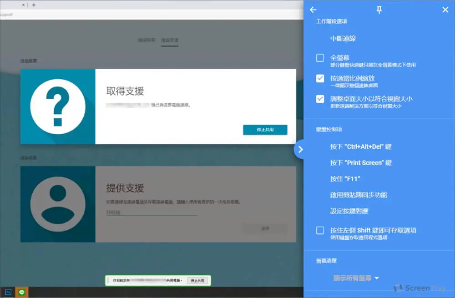Uncheck 按適當比例縮放 option
Viewport: 455px width, 298px height.
(x=320, y=78)
